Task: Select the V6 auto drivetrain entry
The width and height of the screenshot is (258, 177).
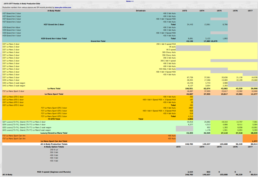Action: pos(172,47)
